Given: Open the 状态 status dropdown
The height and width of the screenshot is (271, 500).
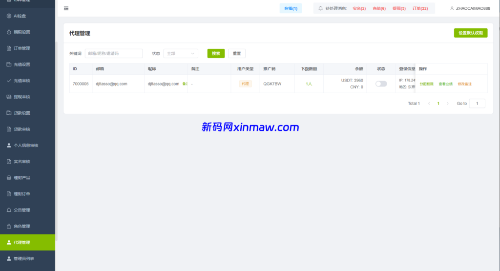Looking at the screenshot, I should pos(181,53).
